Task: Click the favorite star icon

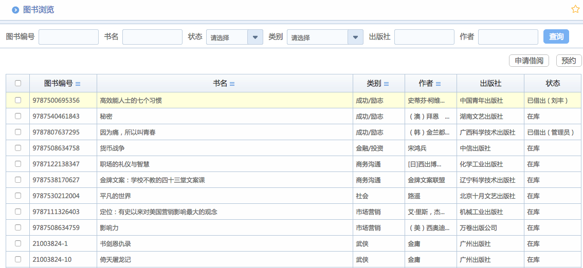Action: pyautogui.click(x=575, y=9)
